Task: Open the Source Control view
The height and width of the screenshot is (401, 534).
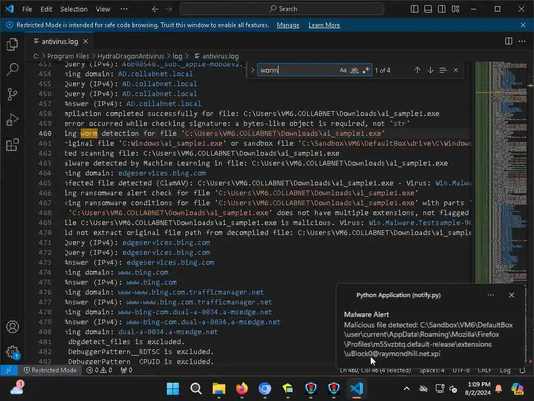Action: coord(13,95)
